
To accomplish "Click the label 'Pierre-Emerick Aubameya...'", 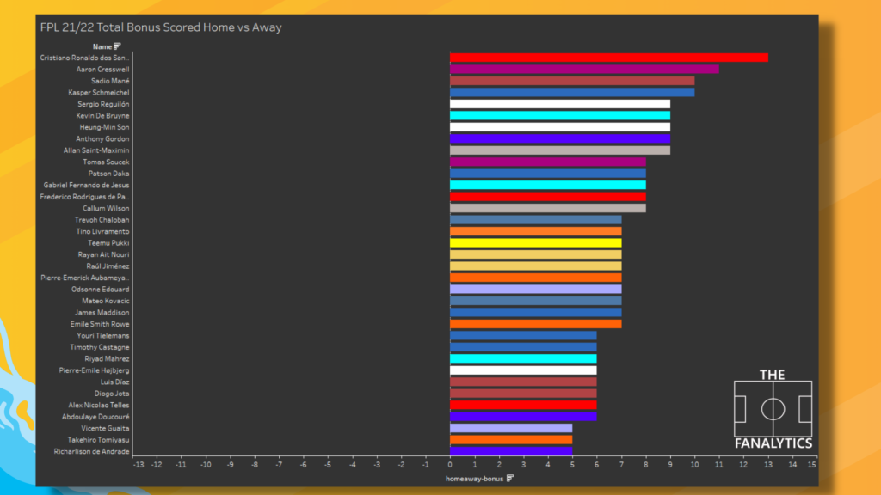I will [85, 278].
